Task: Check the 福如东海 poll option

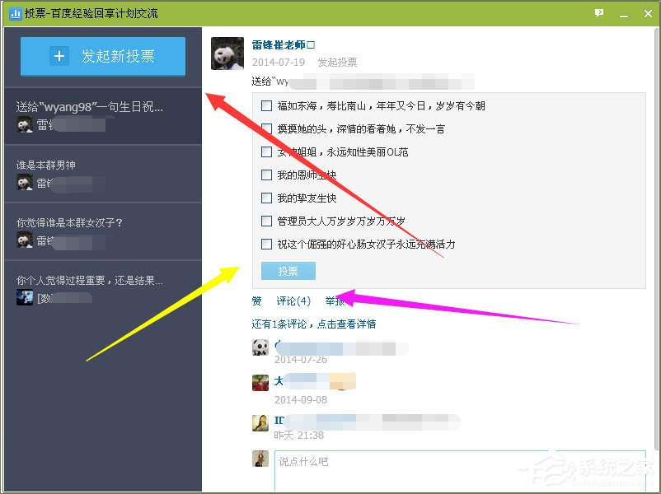Action: (x=266, y=106)
